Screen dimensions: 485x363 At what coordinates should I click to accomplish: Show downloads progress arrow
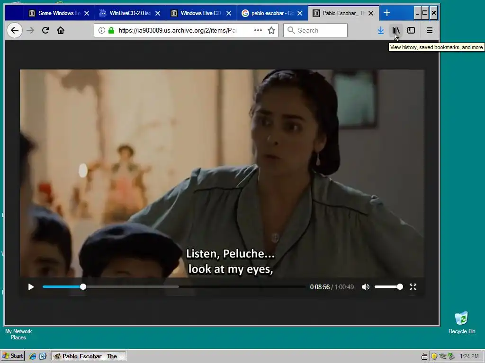pos(380,30)
